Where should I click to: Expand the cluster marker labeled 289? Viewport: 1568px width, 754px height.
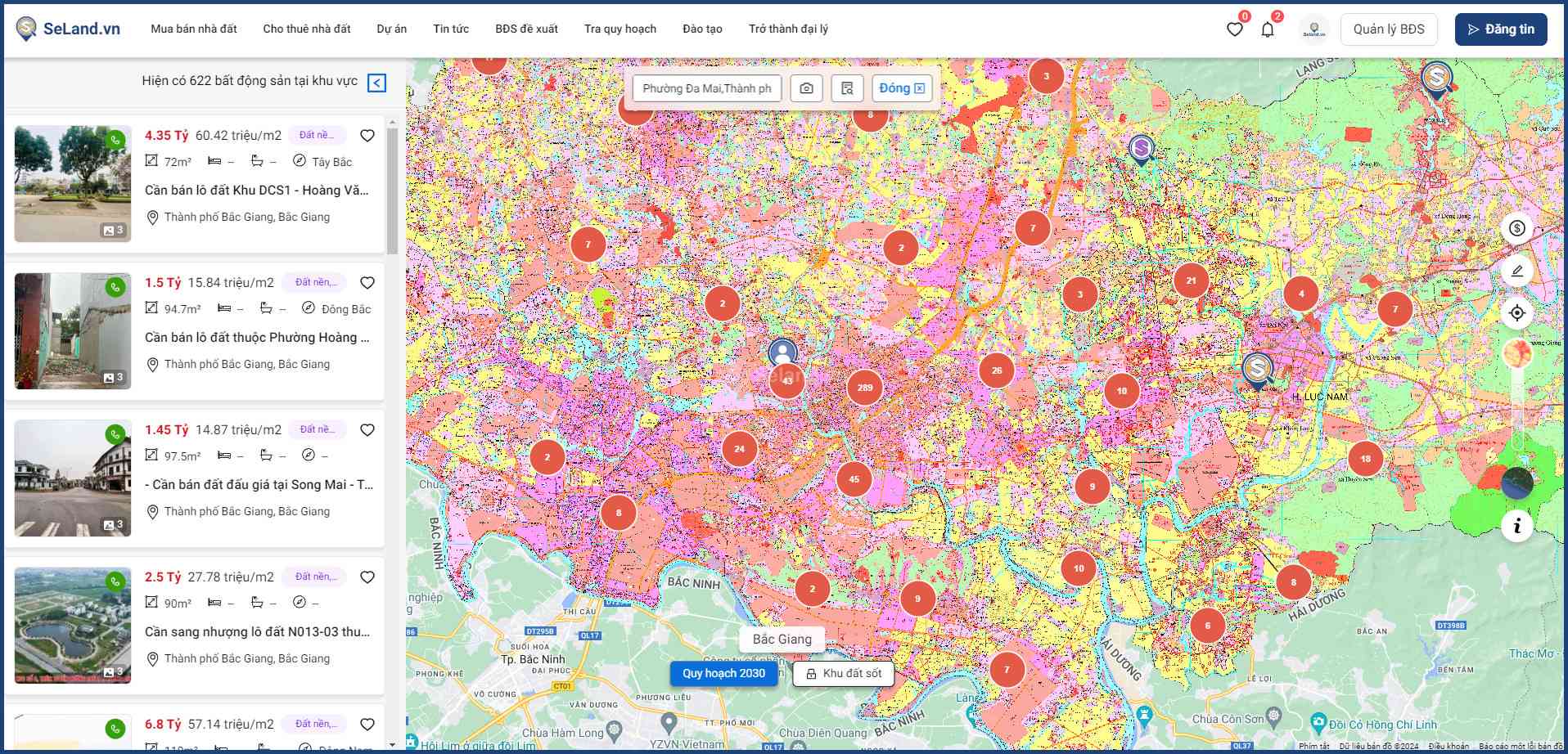click(x=864, y=388)
